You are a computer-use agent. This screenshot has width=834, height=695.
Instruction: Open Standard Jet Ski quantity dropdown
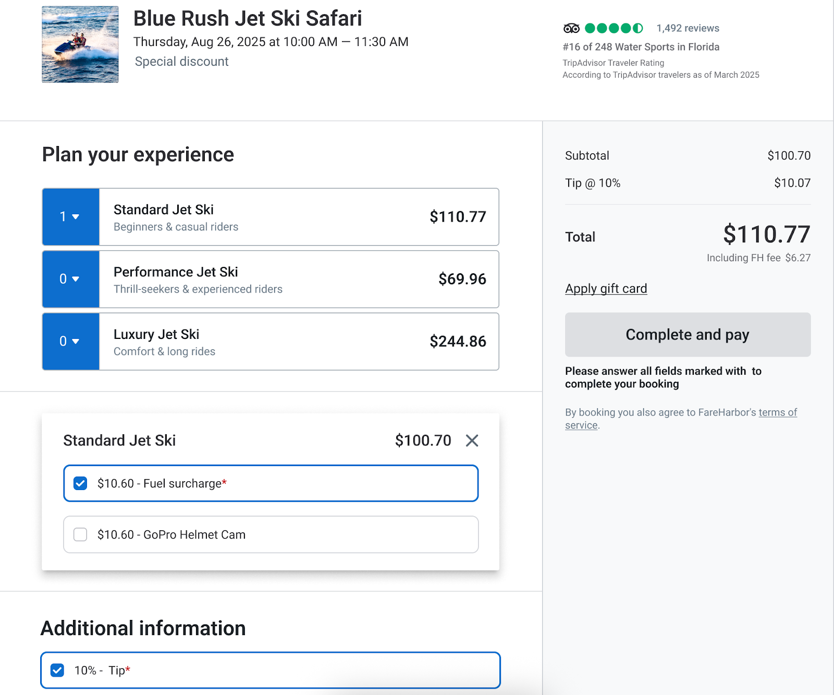tap(70, 216)
